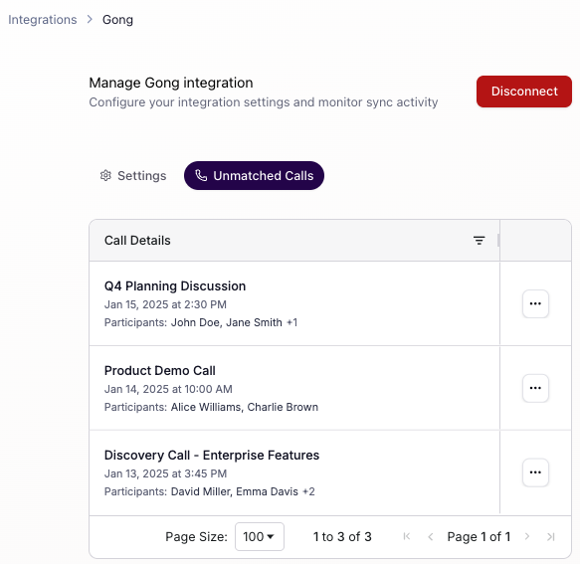Disconnect the Gong integration
580x564 pixels.
click(523, 92)
